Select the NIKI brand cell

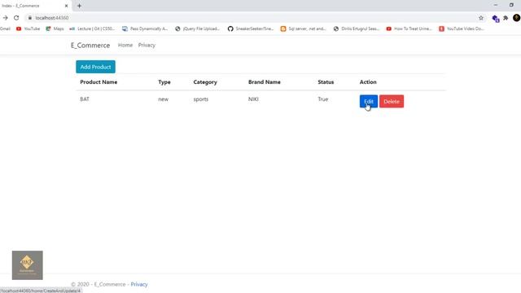pyautogui.click(x=253, y=99)
